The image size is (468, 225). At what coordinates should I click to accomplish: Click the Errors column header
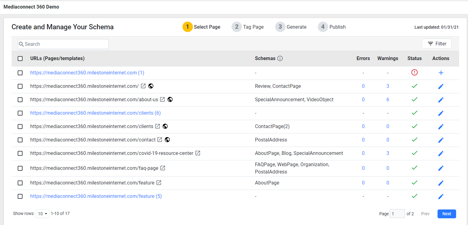click(363, 58)
